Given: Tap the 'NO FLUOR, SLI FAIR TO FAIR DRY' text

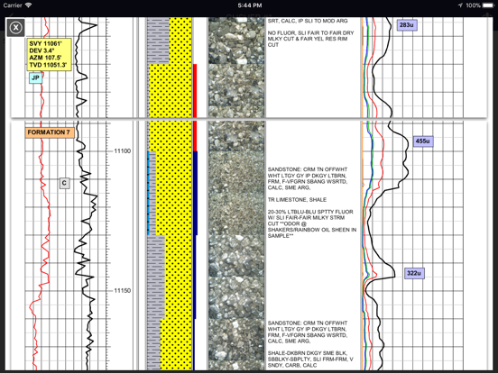Looking at the screenshot, I should pos(310,32).
